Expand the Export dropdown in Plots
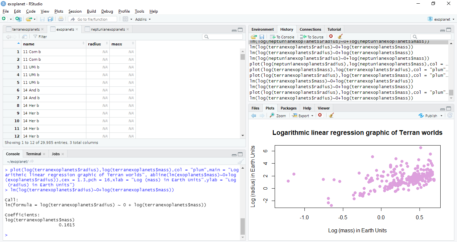This screenshot has height=242, width=457. 303,115
